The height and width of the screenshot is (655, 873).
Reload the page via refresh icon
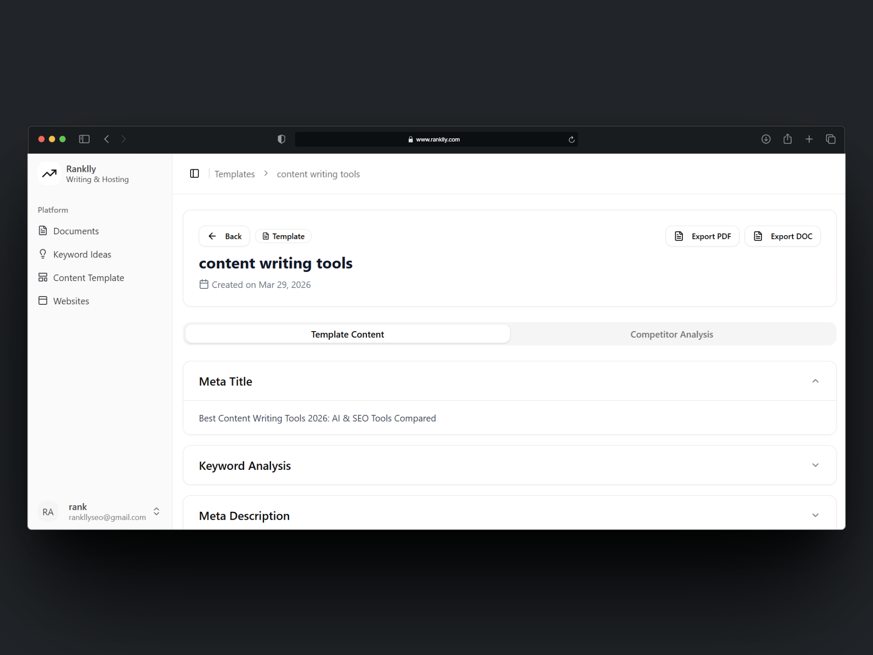coord(572,139)
